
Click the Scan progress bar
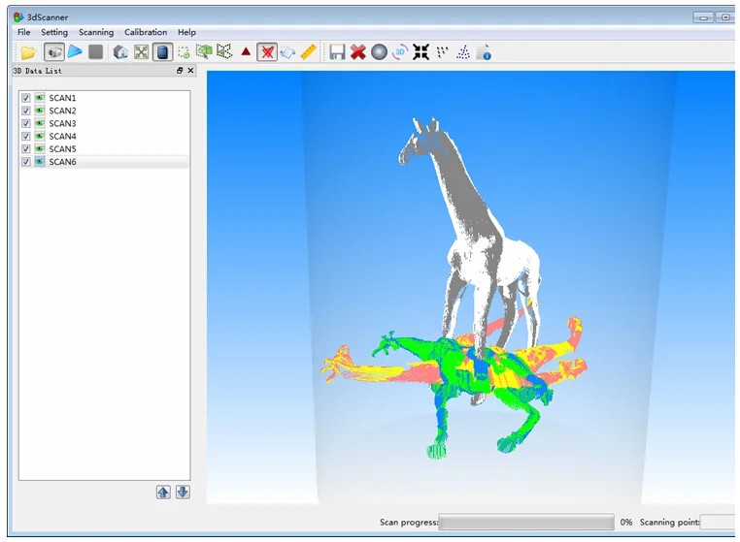(526, 523)
